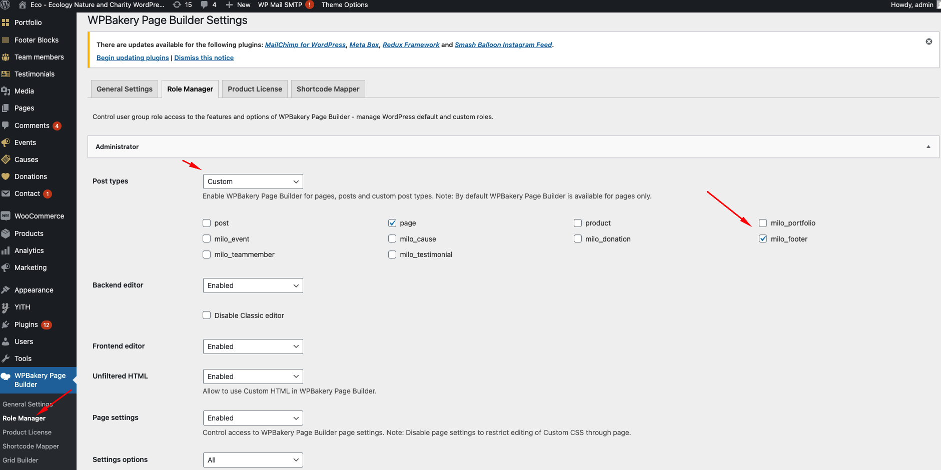The height and width of the screenshot is (470, 941).
Task: Click the home site icon in admin bar
Action: pos(23,4)
